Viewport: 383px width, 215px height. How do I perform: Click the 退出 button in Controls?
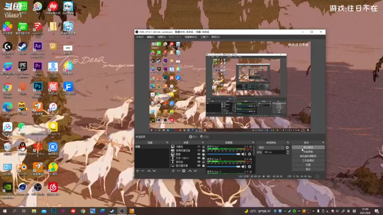[308, 169]
